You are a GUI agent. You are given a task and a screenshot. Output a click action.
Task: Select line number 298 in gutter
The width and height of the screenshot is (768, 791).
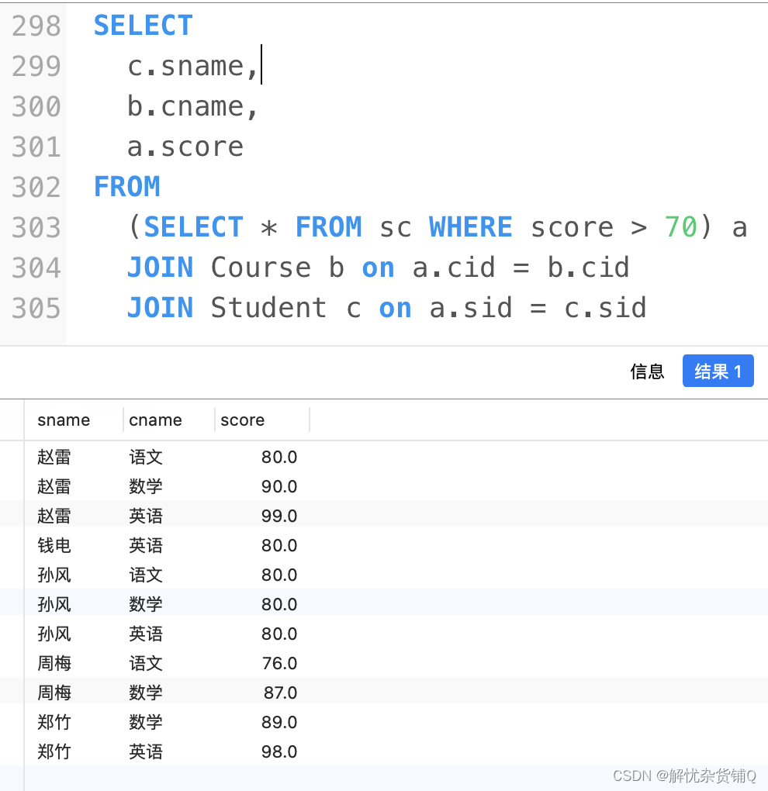36,26
